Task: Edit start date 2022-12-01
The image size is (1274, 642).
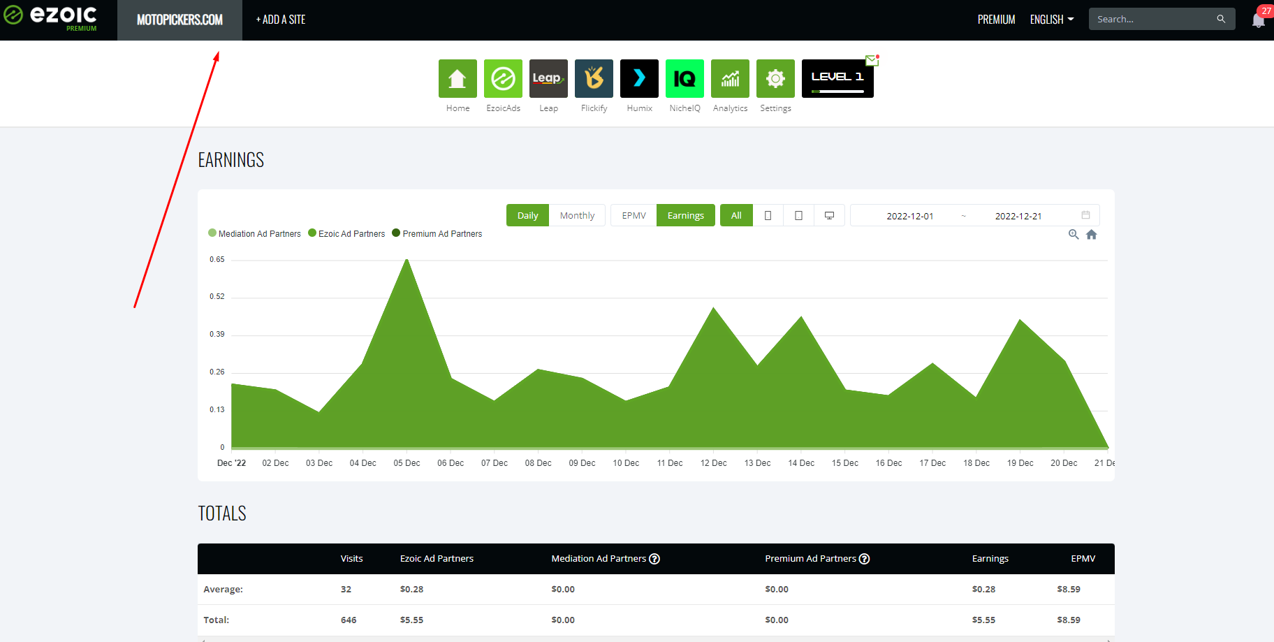Action: click(x=910, y=216)
